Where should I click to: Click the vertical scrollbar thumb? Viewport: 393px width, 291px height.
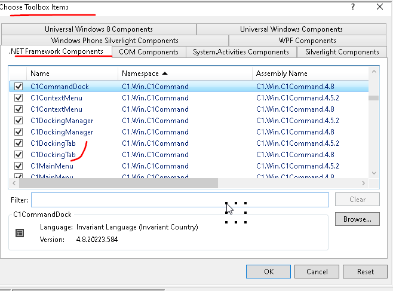click(373, 98)
